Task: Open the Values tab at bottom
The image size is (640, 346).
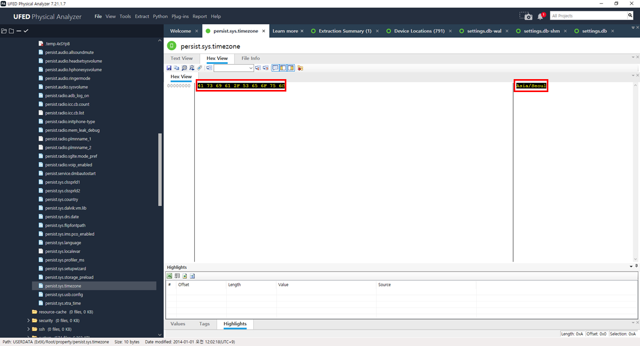Action: 178,324
